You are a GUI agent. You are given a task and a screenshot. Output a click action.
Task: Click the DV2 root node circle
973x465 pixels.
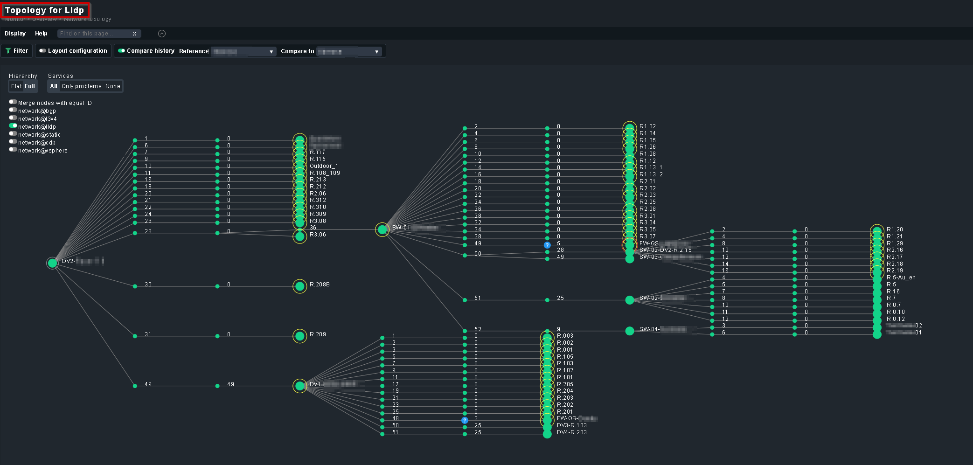click(x=52, y=263)
